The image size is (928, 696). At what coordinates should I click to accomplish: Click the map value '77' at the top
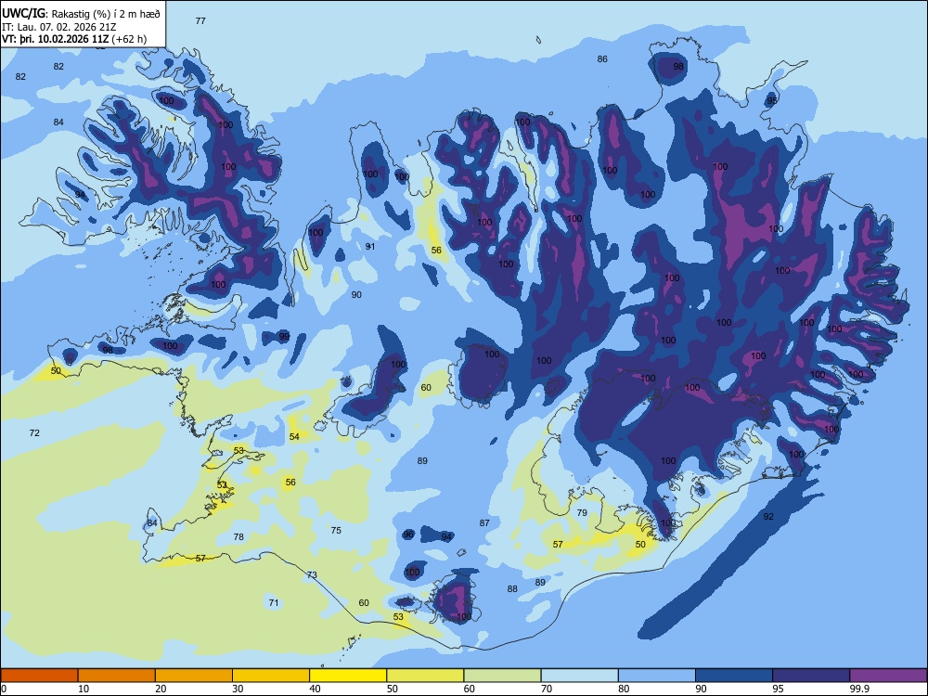pos(200,20)
